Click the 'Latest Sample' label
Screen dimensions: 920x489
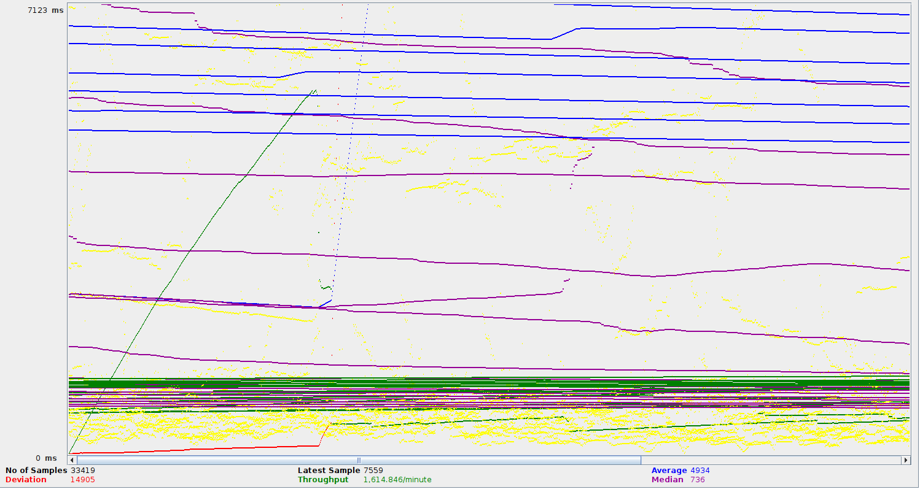(329, 471)
